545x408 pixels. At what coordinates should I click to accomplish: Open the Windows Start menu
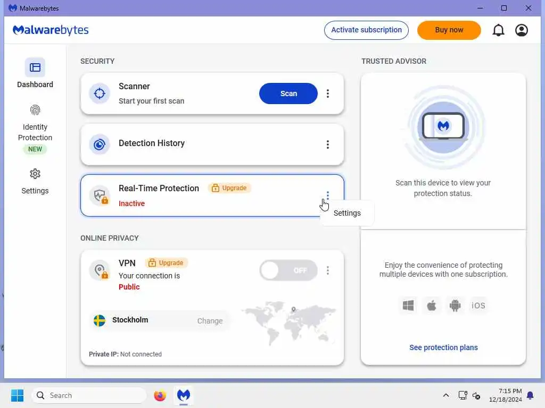point(17,395)
